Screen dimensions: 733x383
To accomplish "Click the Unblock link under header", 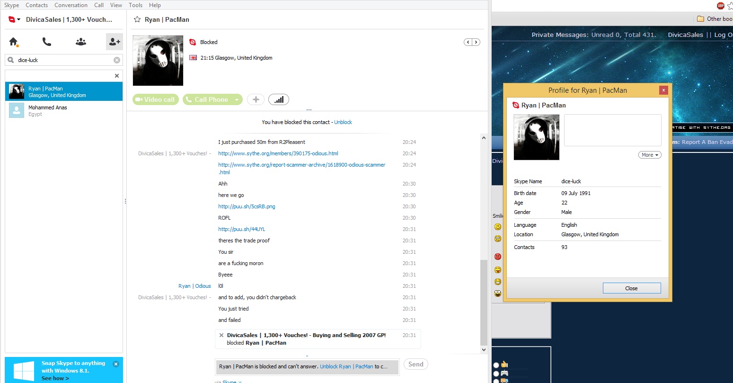I will pyautogui.click(x=343, y=122).
